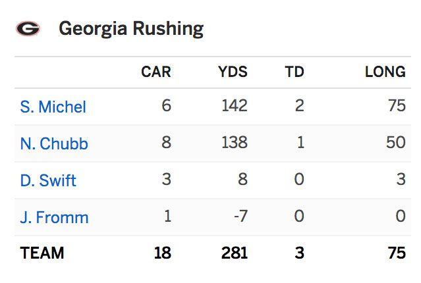Click N. Chubb's long of 50
The image size is (421, 283).
396,143
